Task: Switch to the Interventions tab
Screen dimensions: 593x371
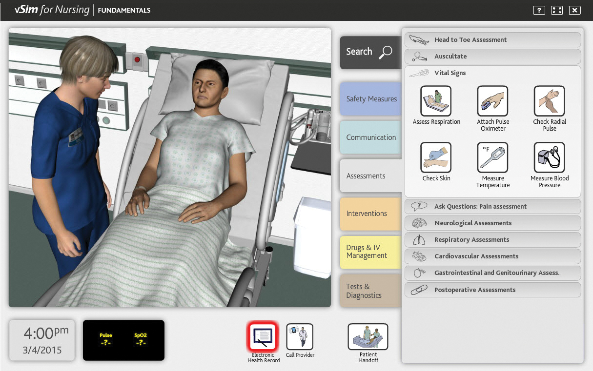Action: (367, 214)
